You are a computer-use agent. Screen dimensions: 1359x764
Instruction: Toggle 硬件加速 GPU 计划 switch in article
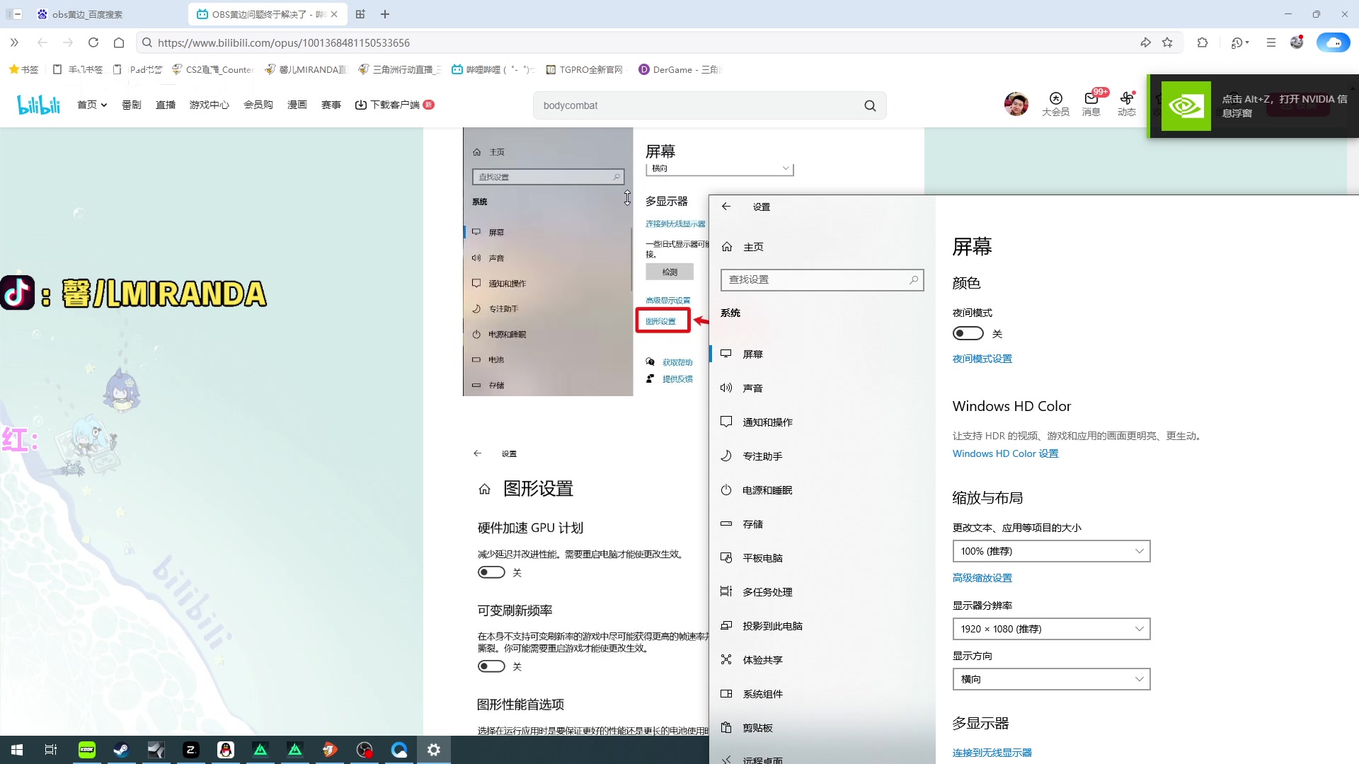pos(491,572)
